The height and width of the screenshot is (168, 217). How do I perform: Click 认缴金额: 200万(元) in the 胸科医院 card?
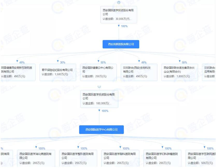click(116, 163)
